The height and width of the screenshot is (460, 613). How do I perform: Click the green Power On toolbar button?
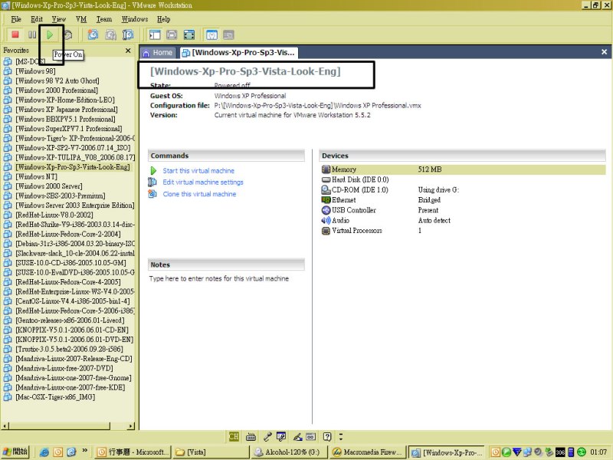50,34
